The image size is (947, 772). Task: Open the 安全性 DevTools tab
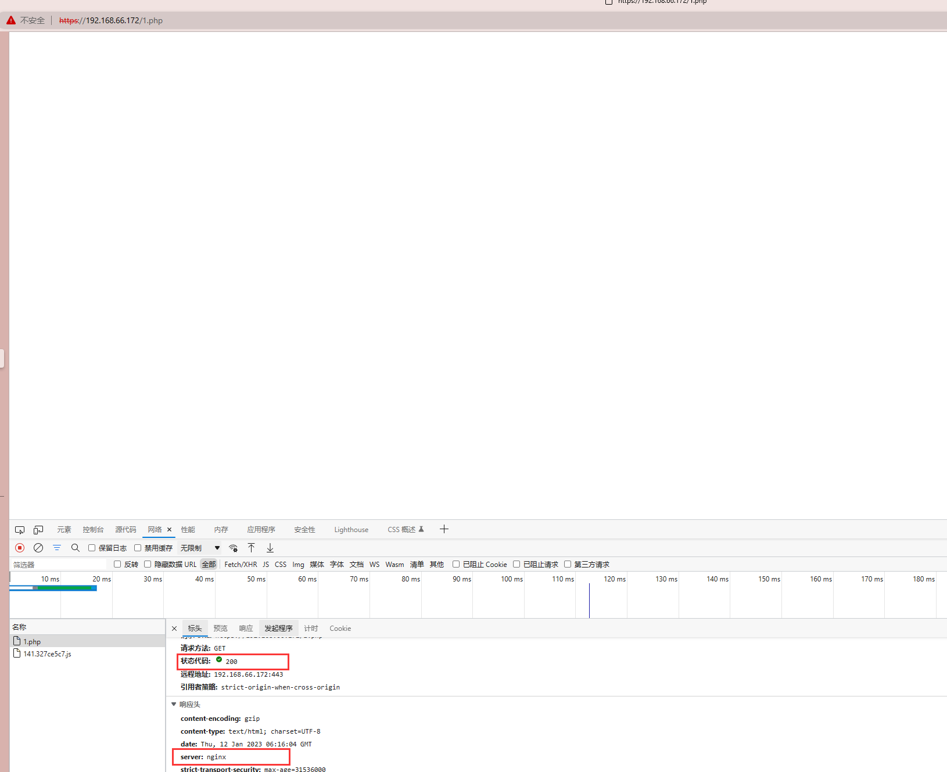coord(304,530)
